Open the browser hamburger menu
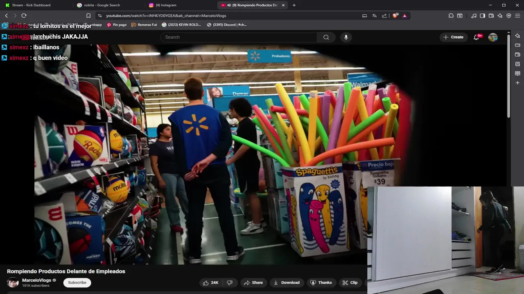 coord(518,16)
